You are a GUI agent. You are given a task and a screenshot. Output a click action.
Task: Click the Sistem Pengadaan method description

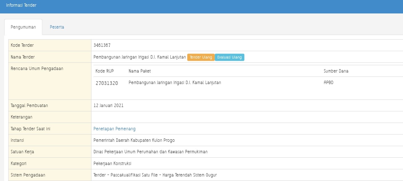[x=155, y=175]
